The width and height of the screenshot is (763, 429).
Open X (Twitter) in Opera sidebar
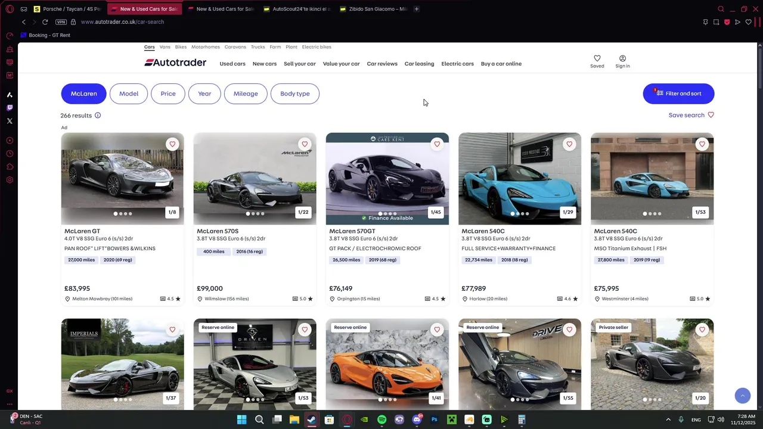click(x=10, y=121)
